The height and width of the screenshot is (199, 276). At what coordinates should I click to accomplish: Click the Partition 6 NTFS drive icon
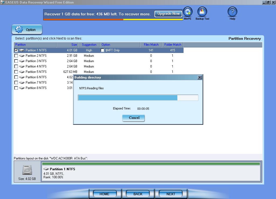pyautogui.click(x=22, y=77)
